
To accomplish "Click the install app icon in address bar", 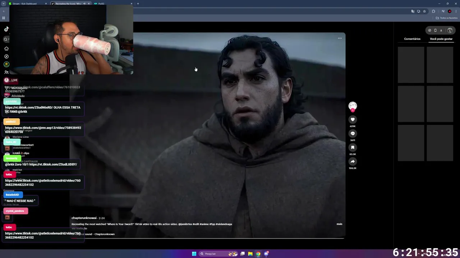I will click(418, 11).
